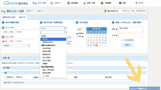Click the タグ input field
The height and width of the screenshot is (90, 161).
(131, 36)
